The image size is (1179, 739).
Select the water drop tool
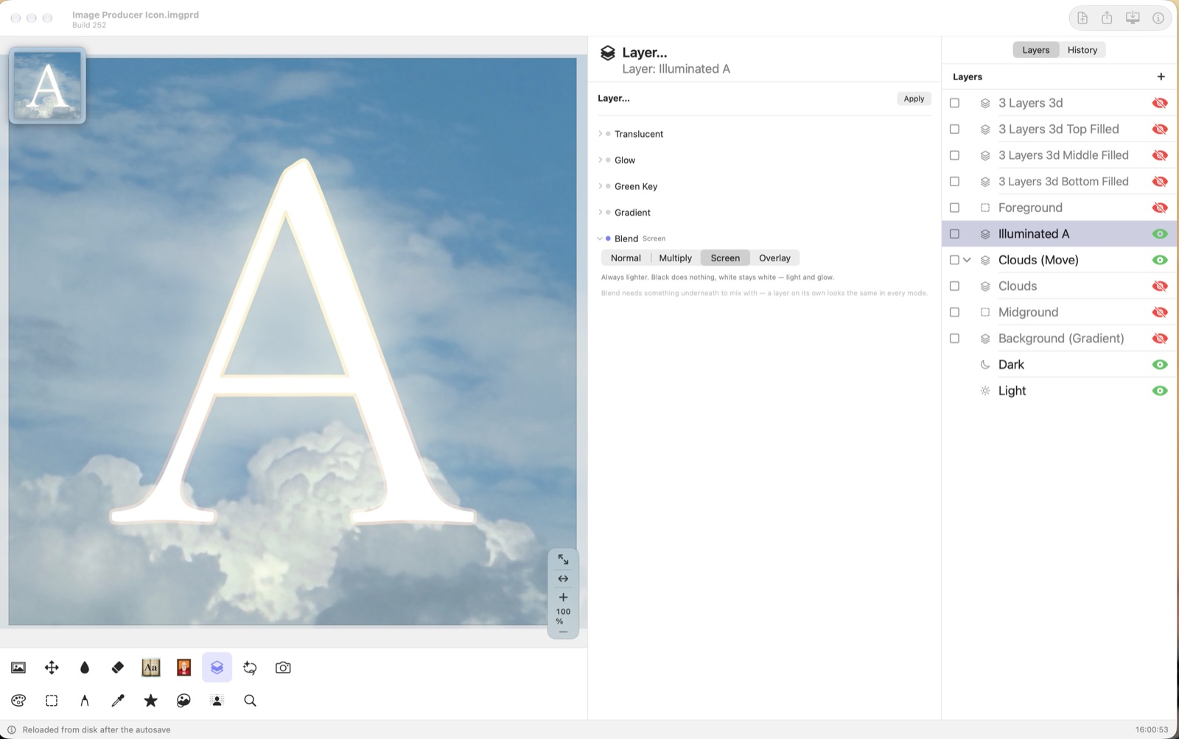(85, 668)
